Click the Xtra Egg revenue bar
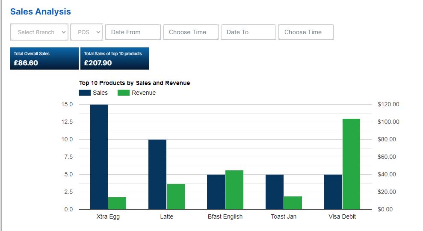Screen dimensions: 423x231 click(x=117, y=203)
